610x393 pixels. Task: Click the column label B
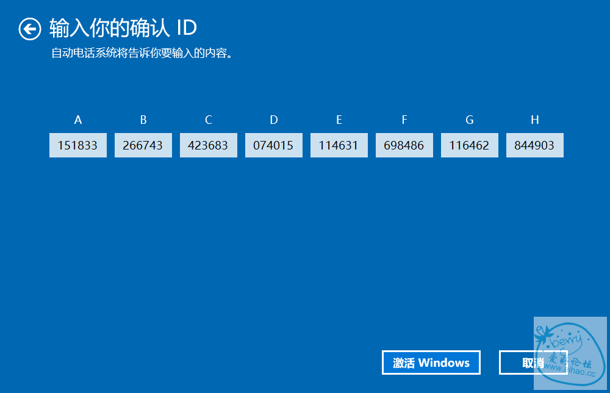[143, 120]
